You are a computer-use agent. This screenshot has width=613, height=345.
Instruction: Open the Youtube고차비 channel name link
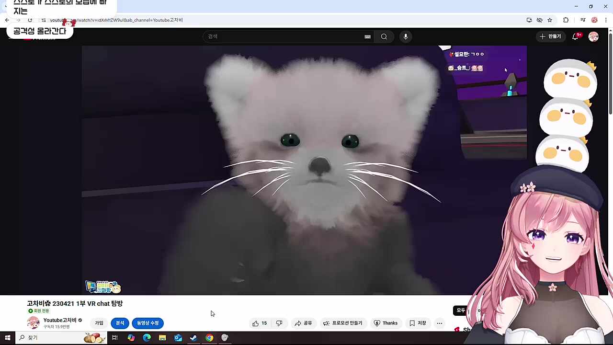click(60, 320)
